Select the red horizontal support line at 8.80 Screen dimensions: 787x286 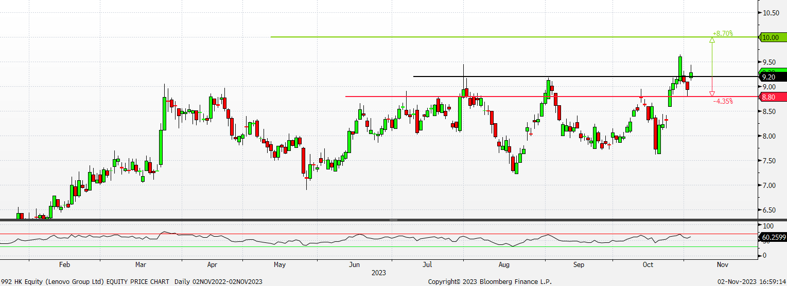(x=552, y=97)
